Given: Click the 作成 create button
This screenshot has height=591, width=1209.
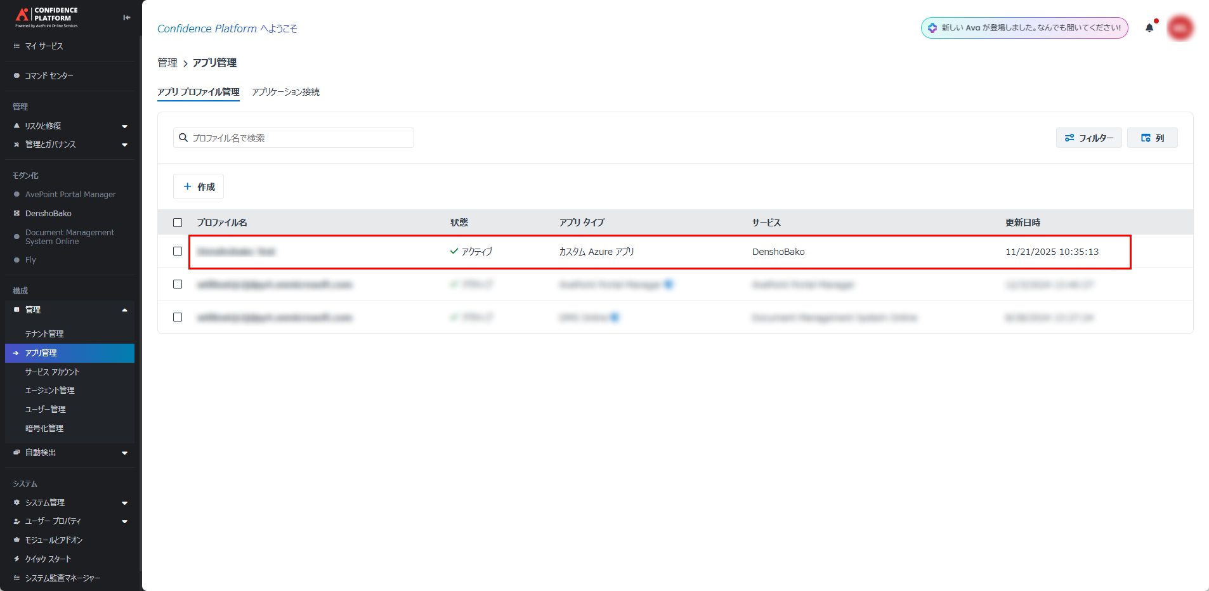Looking at the screenshot, I should tap(199, 186).
